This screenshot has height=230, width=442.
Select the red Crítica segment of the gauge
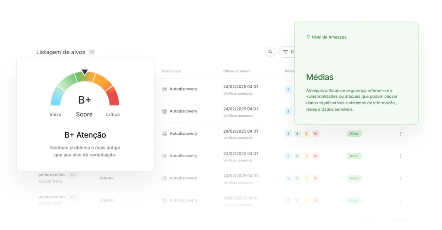pyautogui.click(x=113, y=96)
